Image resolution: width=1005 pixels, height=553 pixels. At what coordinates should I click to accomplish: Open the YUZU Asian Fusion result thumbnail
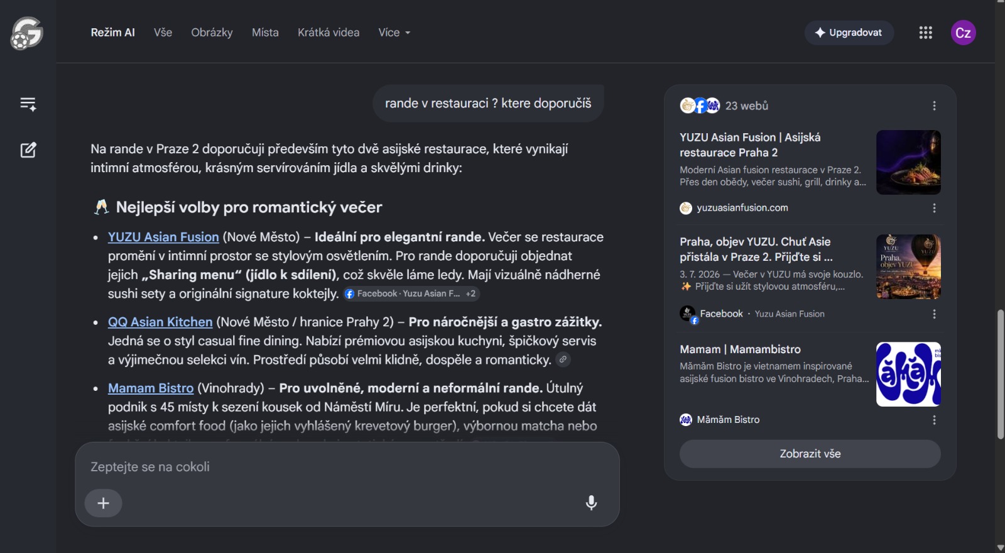(x=908, y=162)
